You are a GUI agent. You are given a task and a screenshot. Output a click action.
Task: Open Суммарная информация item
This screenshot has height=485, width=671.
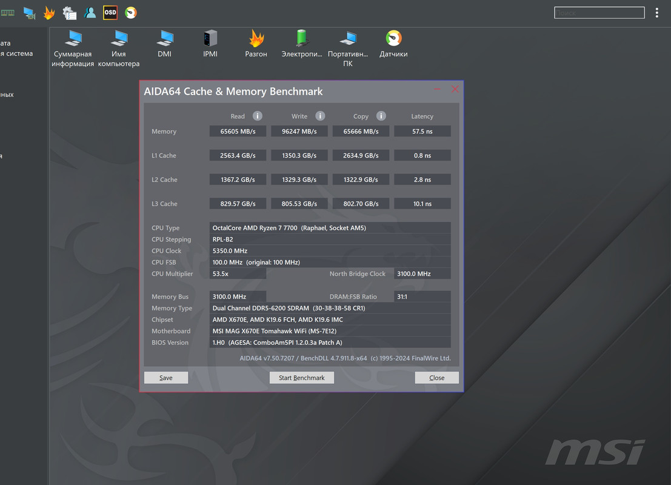73,48
